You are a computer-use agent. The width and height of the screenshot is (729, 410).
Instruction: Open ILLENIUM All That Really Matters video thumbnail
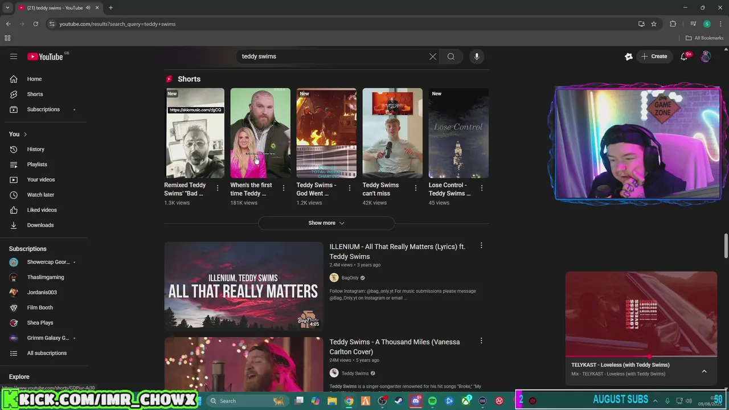pyautogui.click(x=244, y=286)
